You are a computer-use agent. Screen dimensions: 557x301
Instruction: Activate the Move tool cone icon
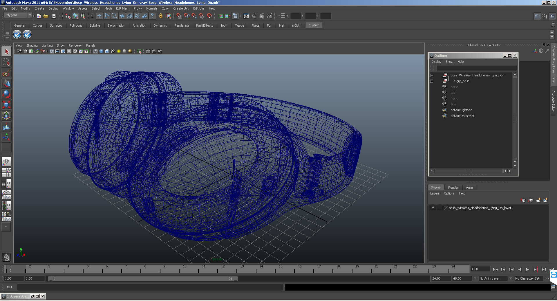(6, 83)
